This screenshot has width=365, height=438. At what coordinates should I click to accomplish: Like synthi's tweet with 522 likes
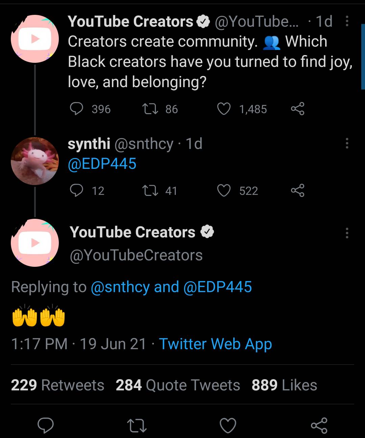pyautogui.click(x=224, y=190)
